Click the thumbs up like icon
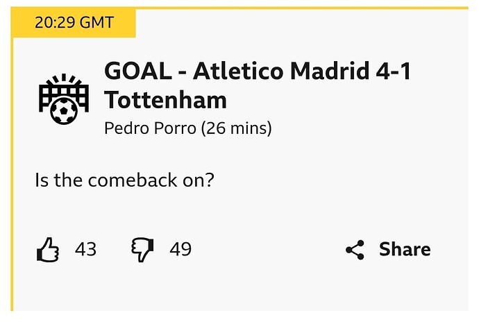 pyautogui.click(x=48, y=249)
